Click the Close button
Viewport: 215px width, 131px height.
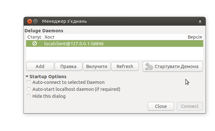click(x=161, y=106)
